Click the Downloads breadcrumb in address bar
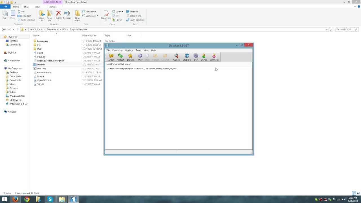The image size is (361, 203). point(52,29)
